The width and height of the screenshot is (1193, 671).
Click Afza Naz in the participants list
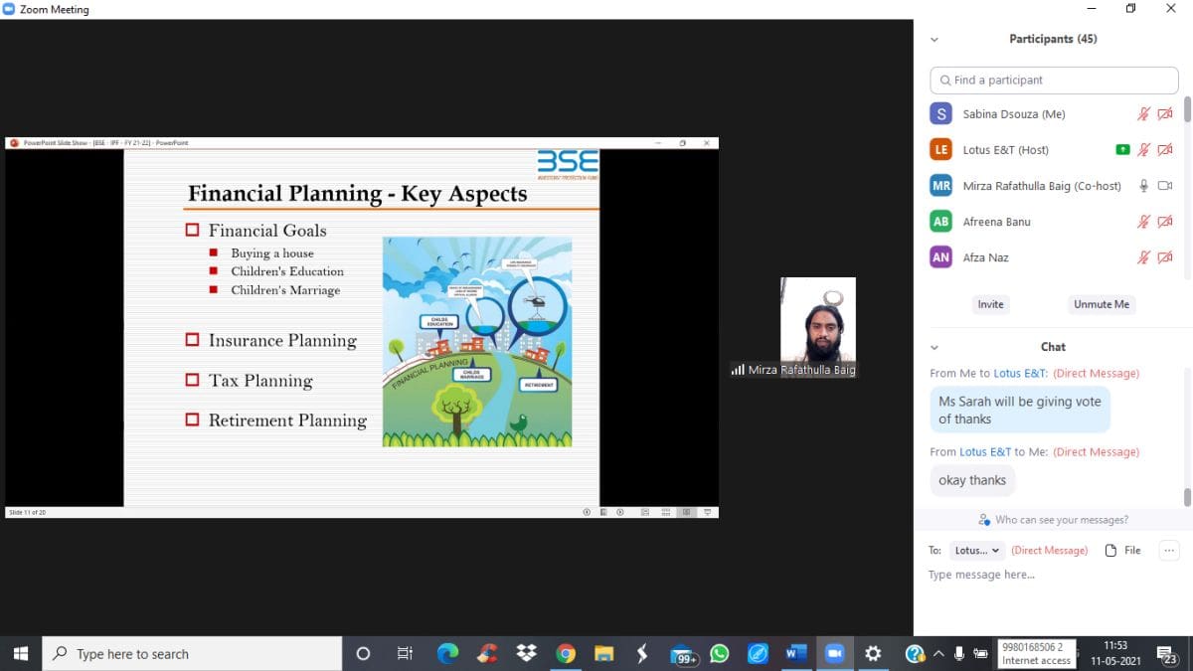point(985,257)
